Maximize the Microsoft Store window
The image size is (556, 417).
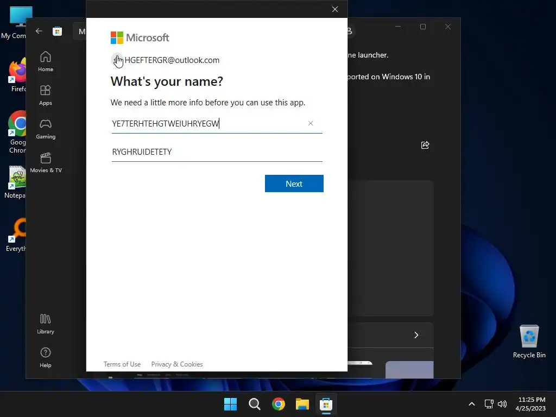(422, 27)
